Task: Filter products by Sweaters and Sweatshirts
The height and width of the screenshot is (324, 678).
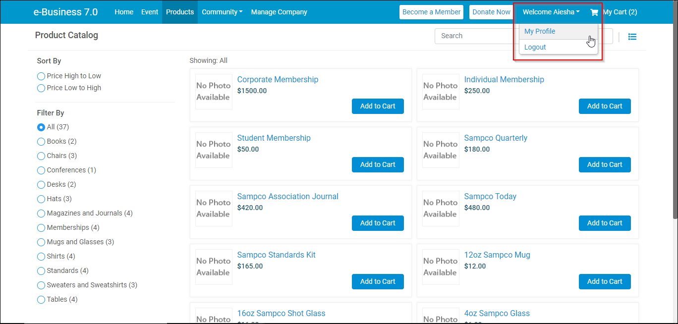Action: [41, 285]
